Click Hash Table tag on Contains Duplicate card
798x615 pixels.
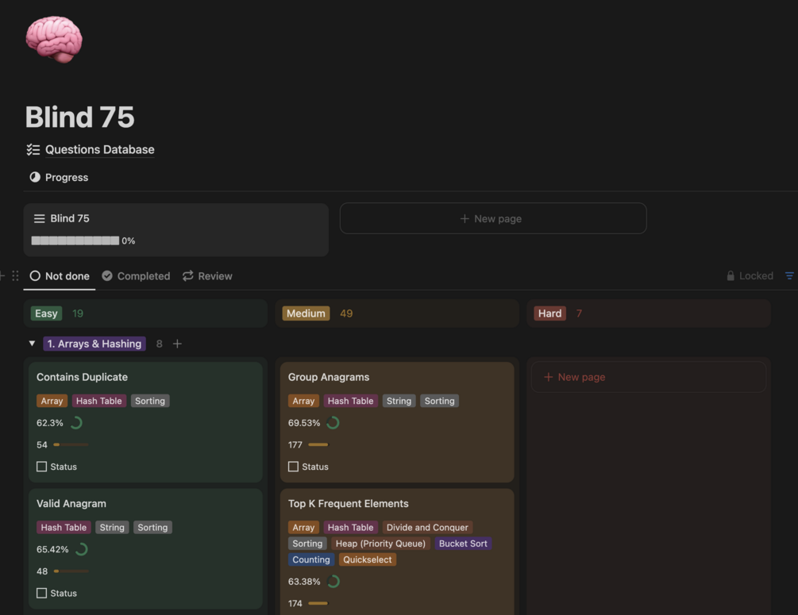[99, 401]
